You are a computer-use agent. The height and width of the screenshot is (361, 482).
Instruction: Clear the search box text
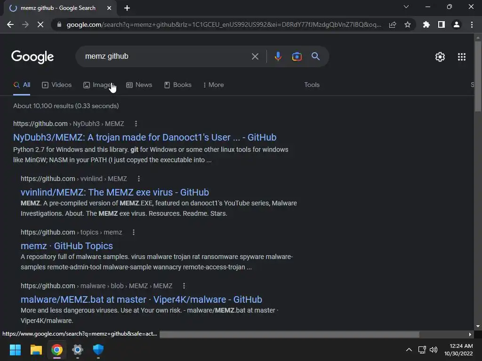(255, 56)
